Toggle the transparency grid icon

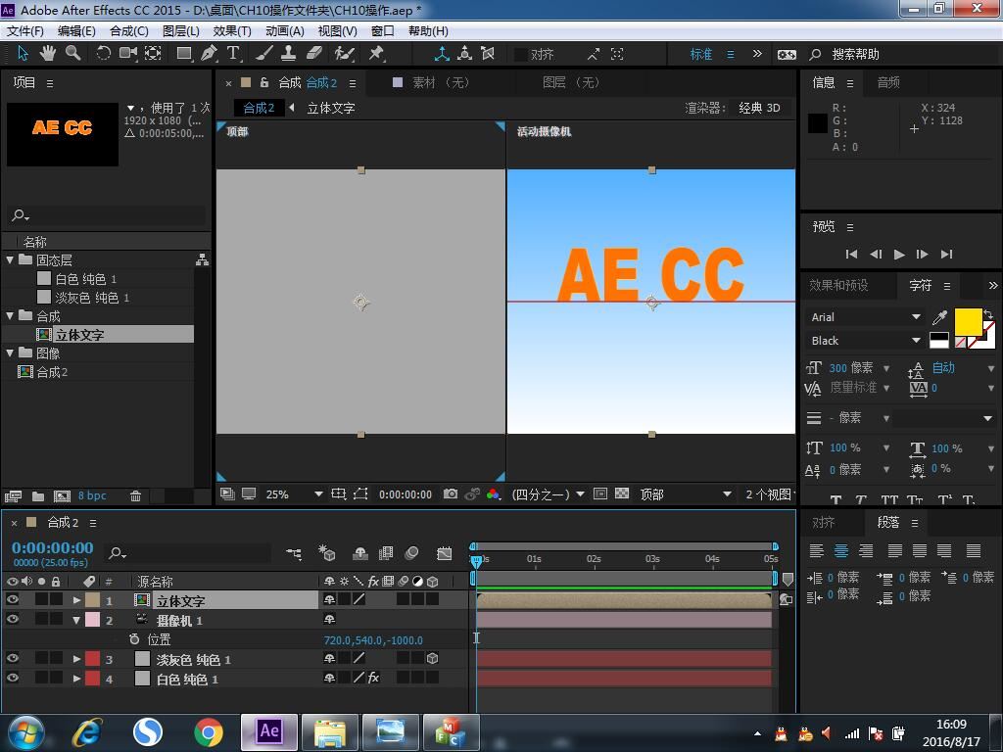(x=622, y=493)
